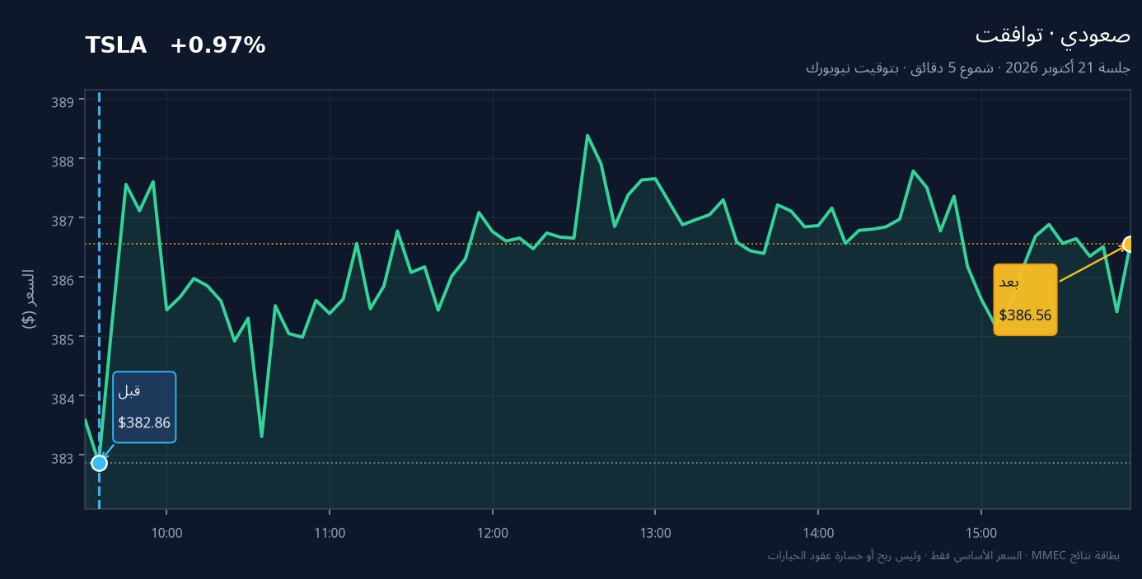Click the 383 price axis label
The height and width of the screenshot is (579, 1142).
click(x=63, y=457)
